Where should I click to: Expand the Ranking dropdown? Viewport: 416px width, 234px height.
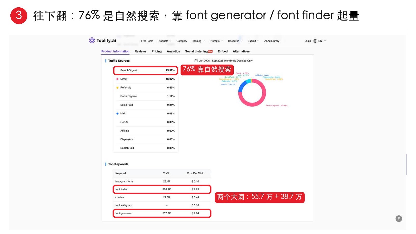click(x=198, y=41)
